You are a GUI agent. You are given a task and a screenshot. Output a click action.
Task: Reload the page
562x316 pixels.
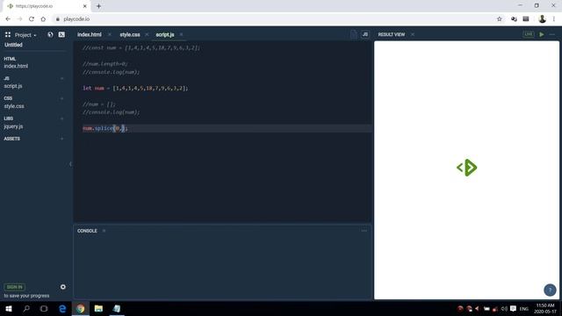[x=32, y=19]
